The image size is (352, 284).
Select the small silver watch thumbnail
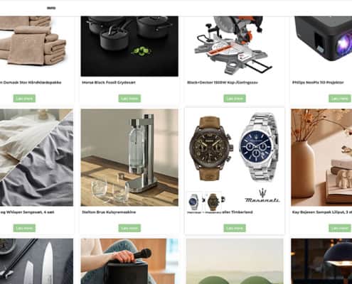[x=194, y=202]
